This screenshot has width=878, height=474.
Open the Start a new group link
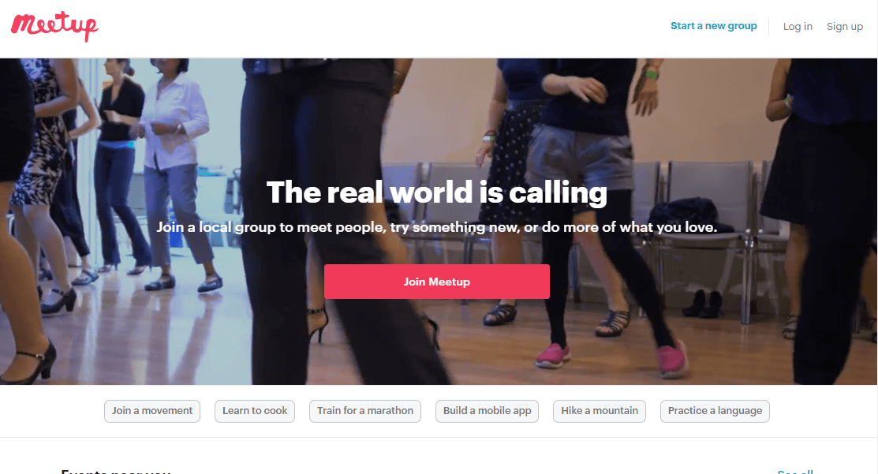coord(713,26)
